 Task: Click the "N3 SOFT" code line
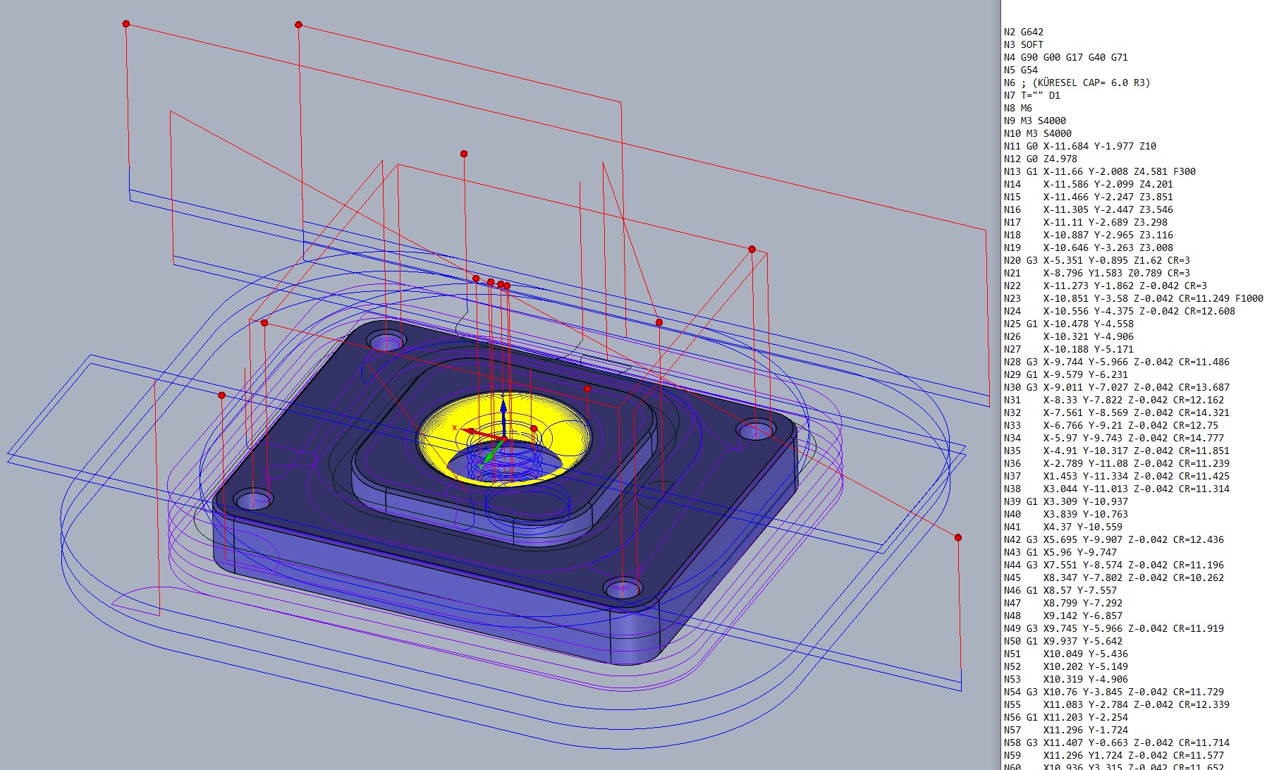1024,44
